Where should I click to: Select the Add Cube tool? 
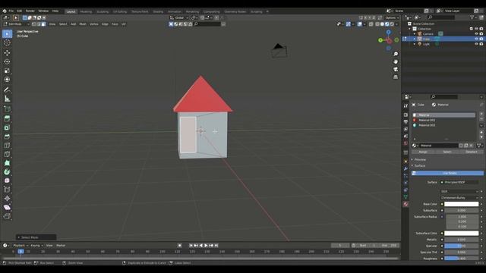point(7,109)
